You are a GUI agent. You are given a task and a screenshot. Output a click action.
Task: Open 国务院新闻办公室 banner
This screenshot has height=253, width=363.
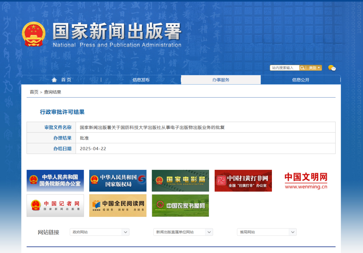click(55, 181)
